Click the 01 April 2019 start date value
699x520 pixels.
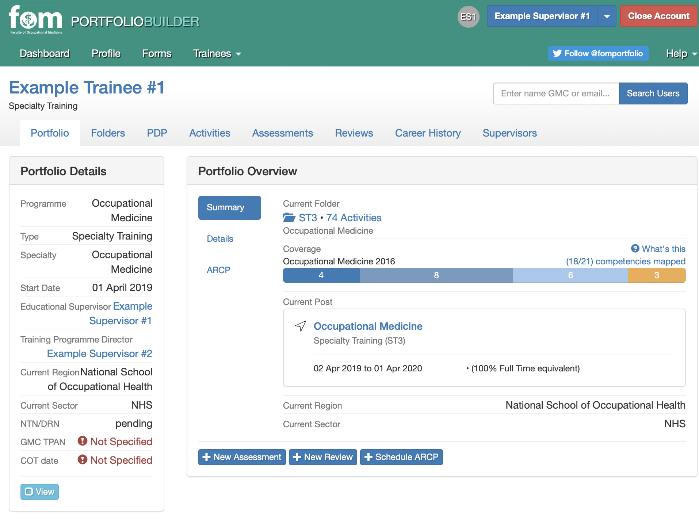(x=122, y=287)
